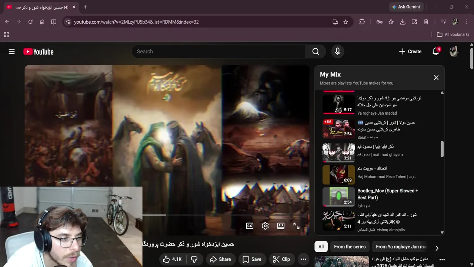Open the more actions ellipsis under the video

(303, 259)
